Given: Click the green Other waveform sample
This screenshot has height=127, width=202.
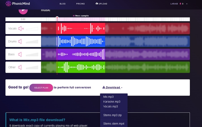Looking at the screenshot, I should click(x=81, y=67).
